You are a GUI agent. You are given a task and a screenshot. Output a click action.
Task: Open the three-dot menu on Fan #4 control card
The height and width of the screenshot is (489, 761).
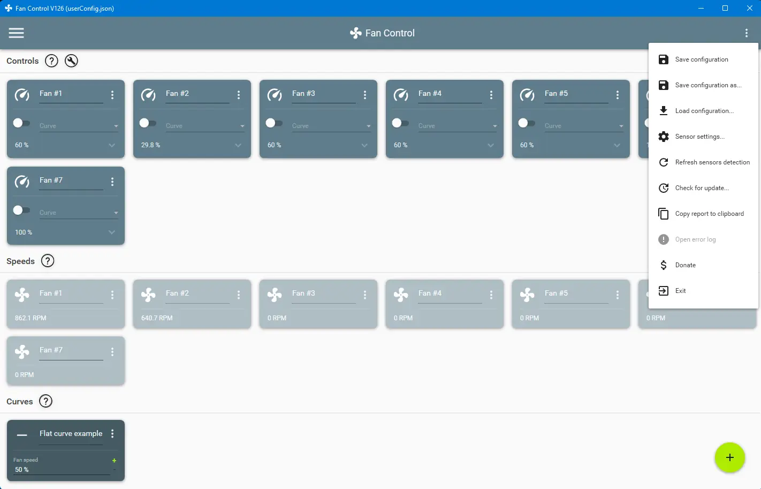coord(491,95)
